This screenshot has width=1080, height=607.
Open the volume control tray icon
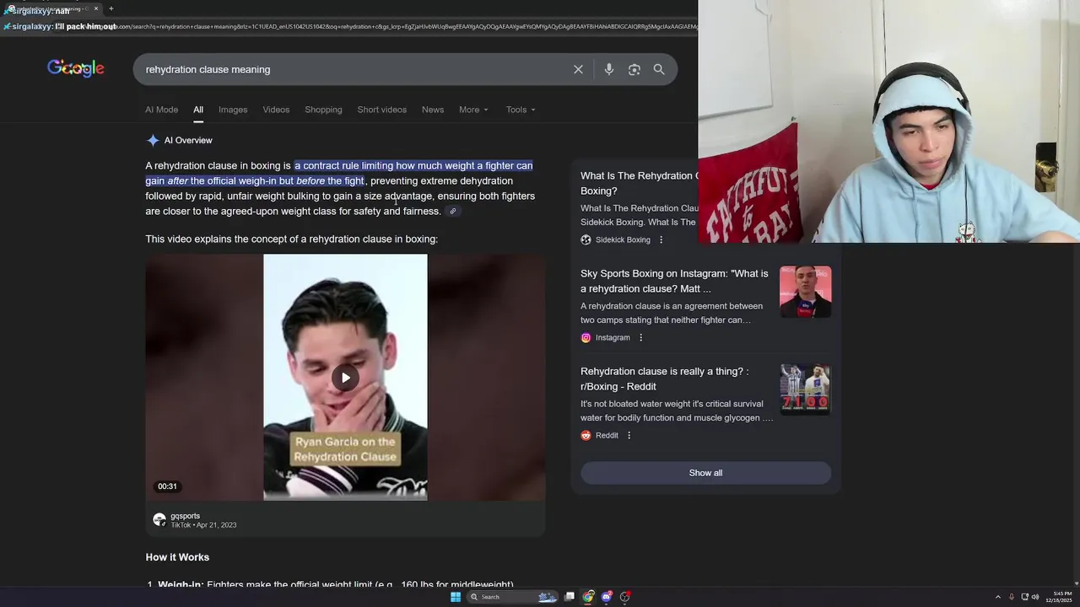1036,597
